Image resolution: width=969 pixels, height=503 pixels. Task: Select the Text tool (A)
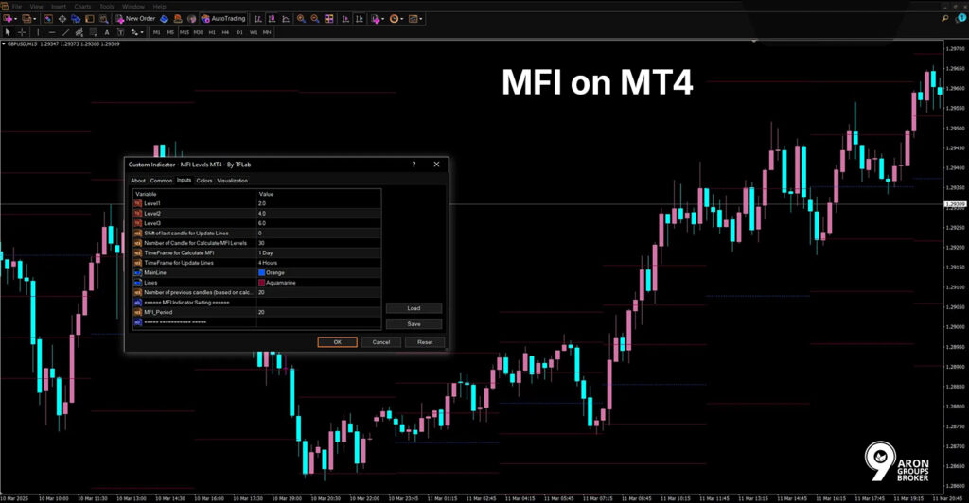click(107, 32)
